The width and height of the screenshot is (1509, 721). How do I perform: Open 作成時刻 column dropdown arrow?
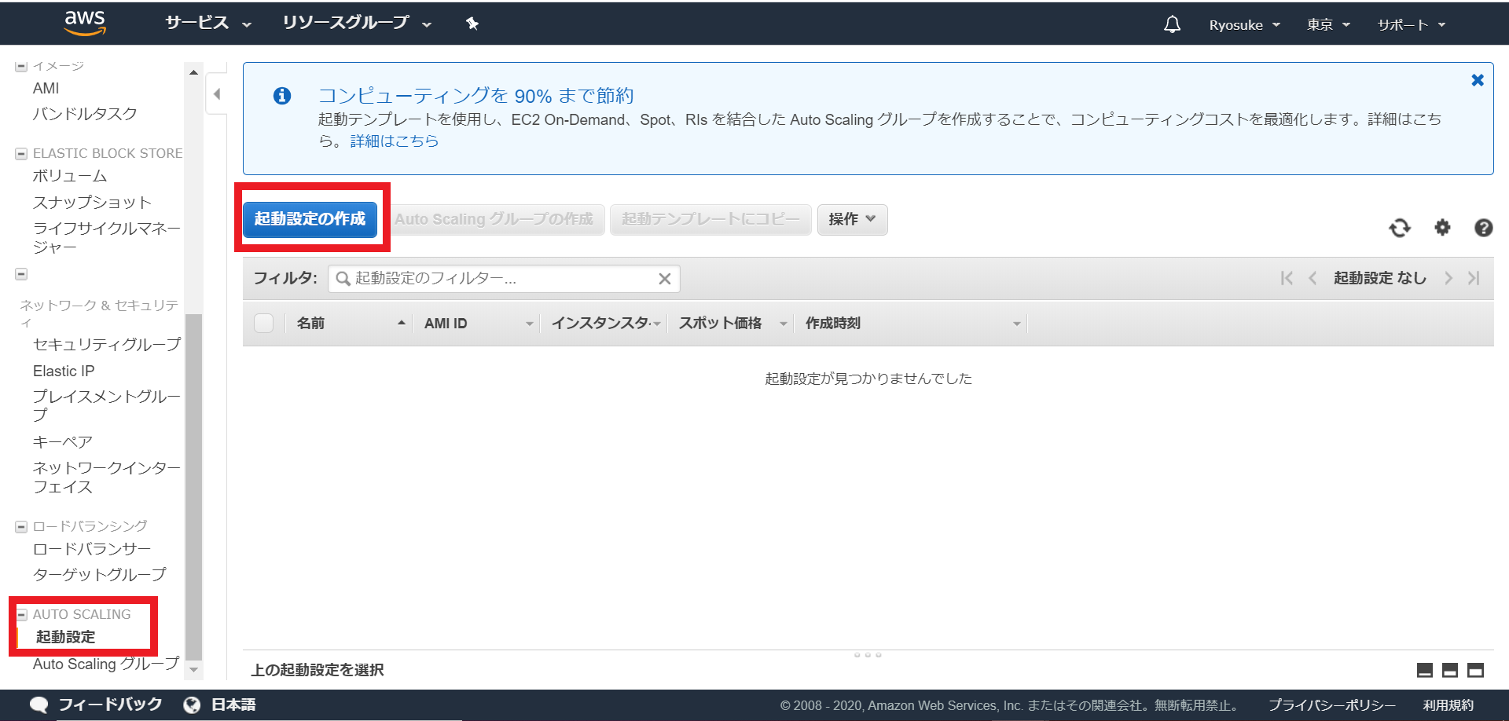click(x=1016, y=324)
